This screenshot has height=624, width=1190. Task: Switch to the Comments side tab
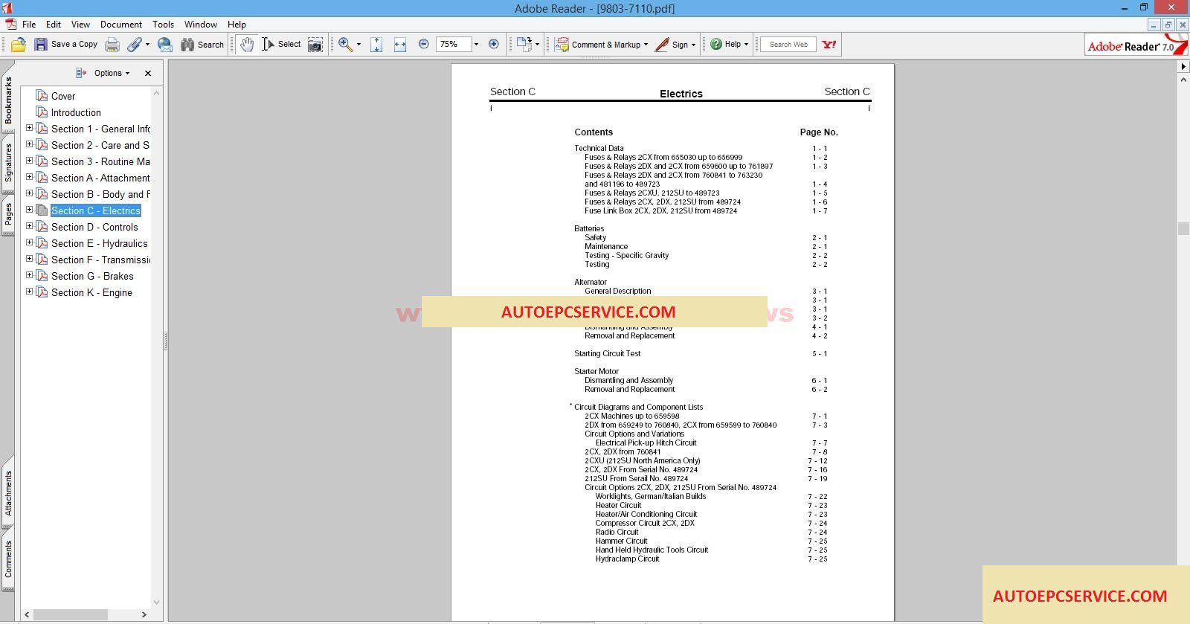8,559
